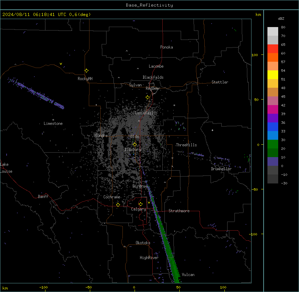Click the Vulcan label
This screenshot has height=292, width=299.
[188, 275]
